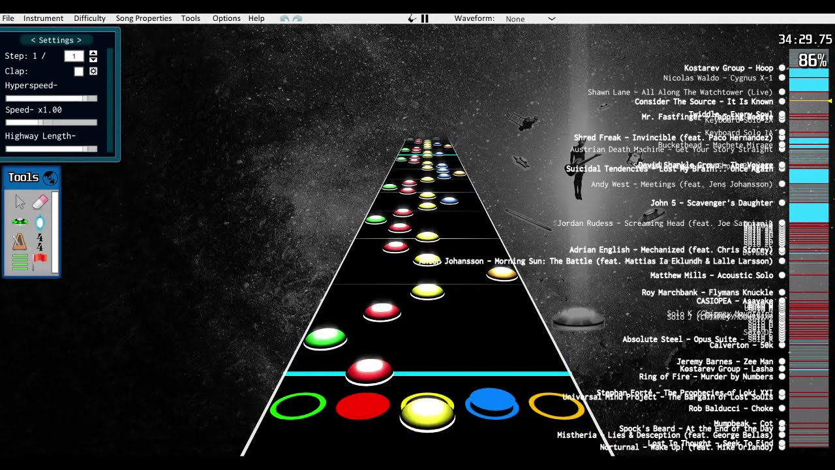Select the Cursor tool in Tools panel
This screenshot has height=470, width=835.
tap(20, 202)
